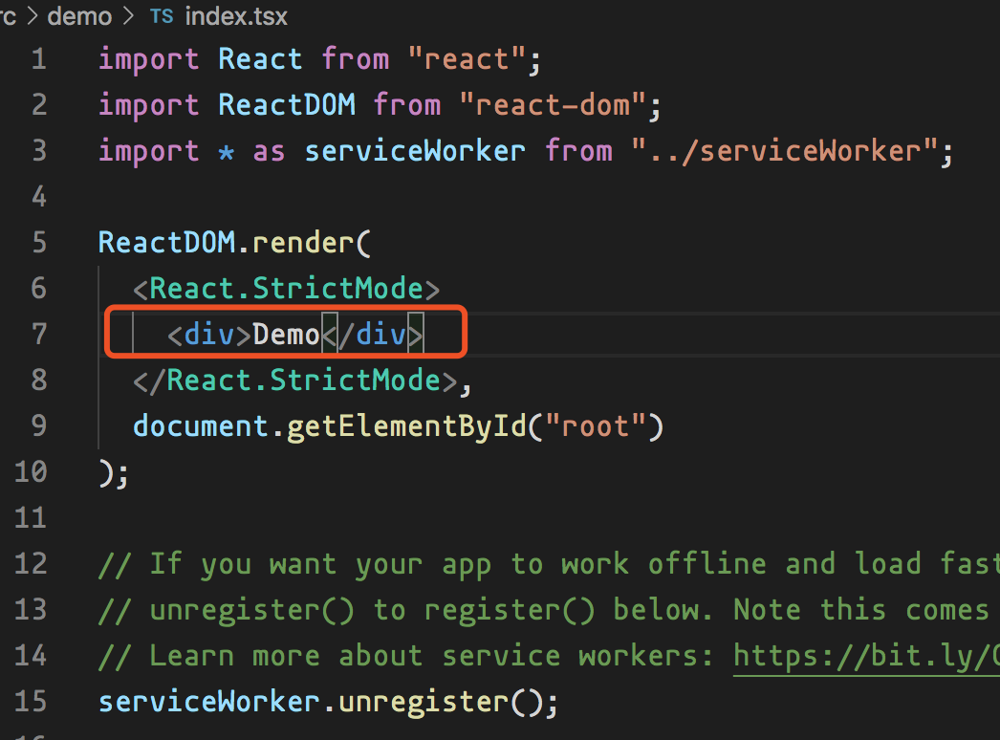Image resolution: width=1000 pixels, height=740 pixels.
Task: Click the TS file icon in breadcrumb
Action: [162, 17]
